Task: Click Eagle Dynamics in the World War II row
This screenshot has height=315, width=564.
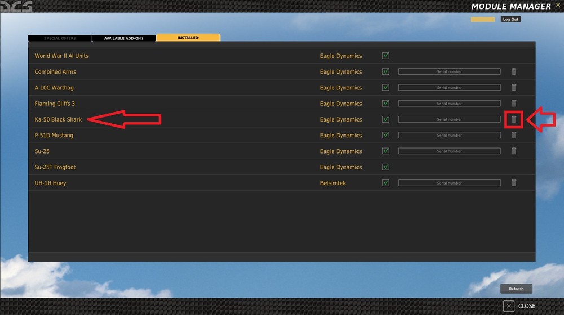Action: [x=341, y=56]
